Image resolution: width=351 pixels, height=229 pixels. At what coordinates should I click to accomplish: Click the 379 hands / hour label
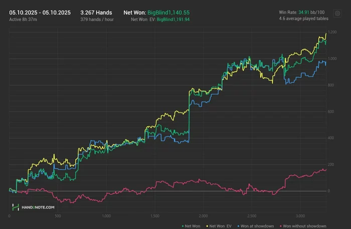[x=96, y=19]
